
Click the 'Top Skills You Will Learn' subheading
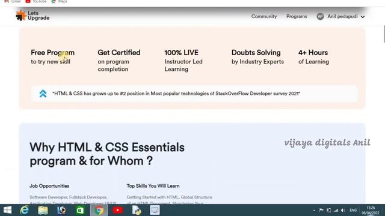coord(153,186)
